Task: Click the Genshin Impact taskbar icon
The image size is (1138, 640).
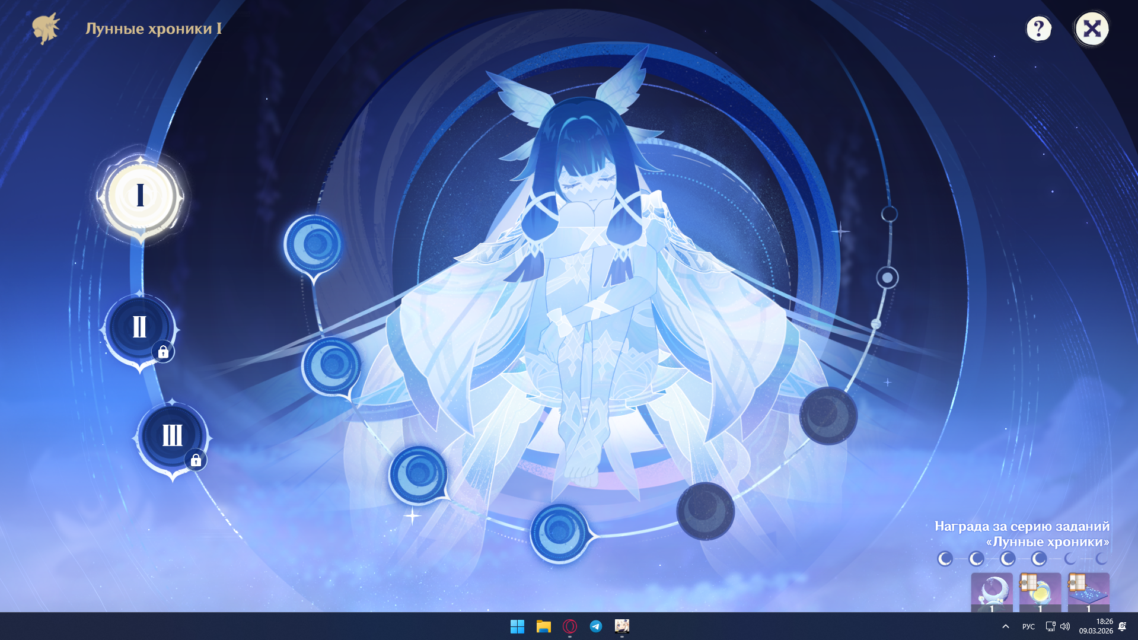Action: 622,626
